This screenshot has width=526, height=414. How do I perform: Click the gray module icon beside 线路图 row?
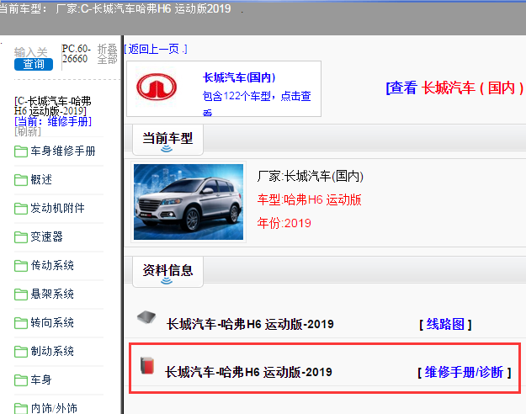point(146,317)
